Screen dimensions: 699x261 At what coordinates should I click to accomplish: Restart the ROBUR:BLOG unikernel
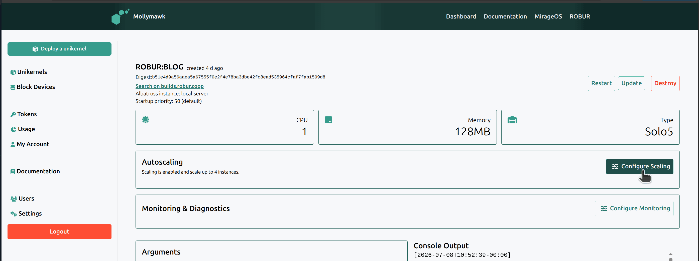coord(601,83)
